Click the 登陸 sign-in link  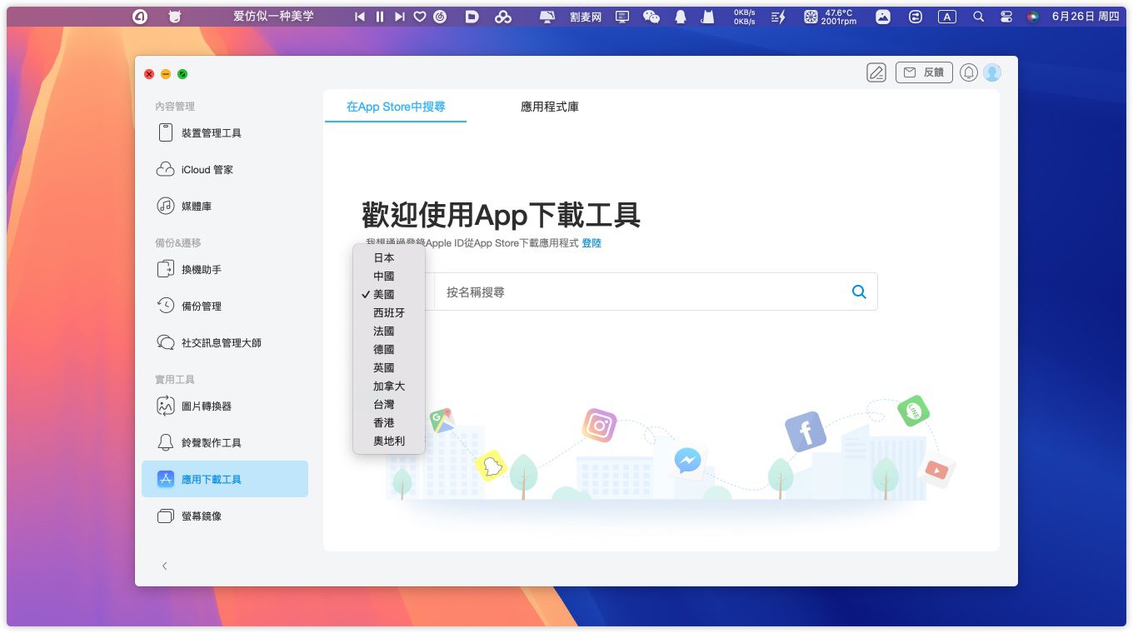tap(591, 243)
